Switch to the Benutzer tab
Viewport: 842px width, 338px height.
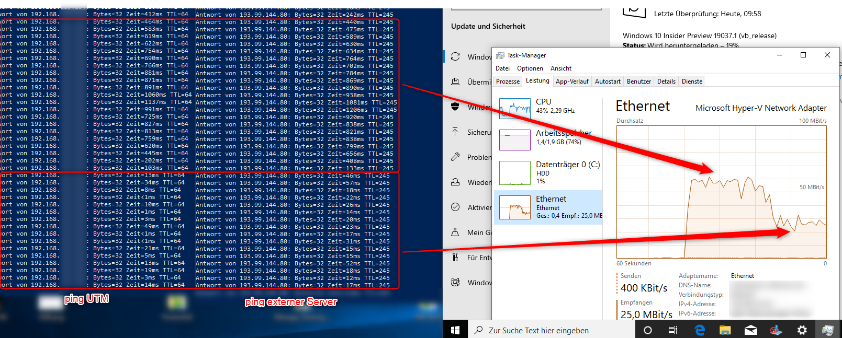639,81
